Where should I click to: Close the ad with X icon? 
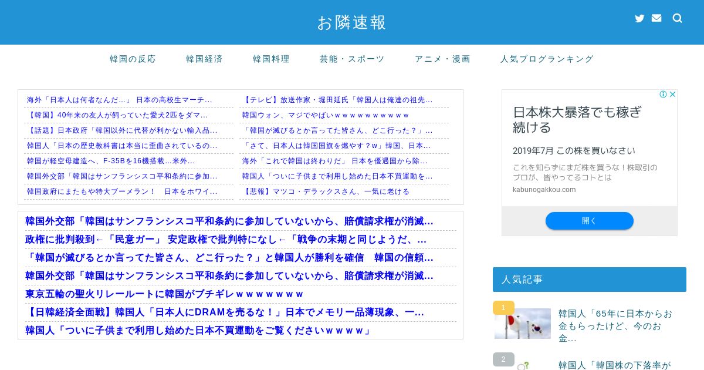673,94
